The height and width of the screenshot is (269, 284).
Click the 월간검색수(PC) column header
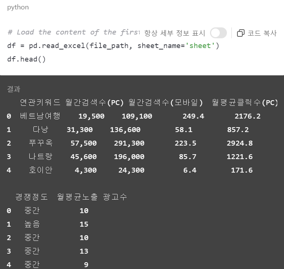[x=95, y=102]
